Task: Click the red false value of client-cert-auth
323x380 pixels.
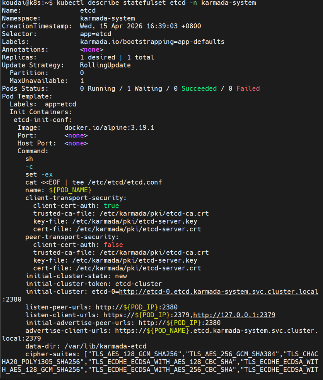Action: [x=113, y=244]
